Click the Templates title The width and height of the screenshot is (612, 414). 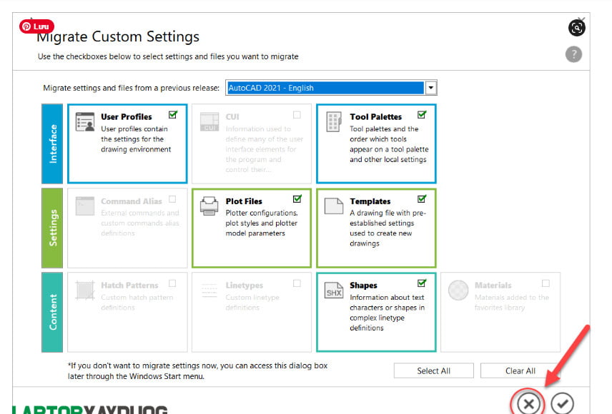(370, 201)
